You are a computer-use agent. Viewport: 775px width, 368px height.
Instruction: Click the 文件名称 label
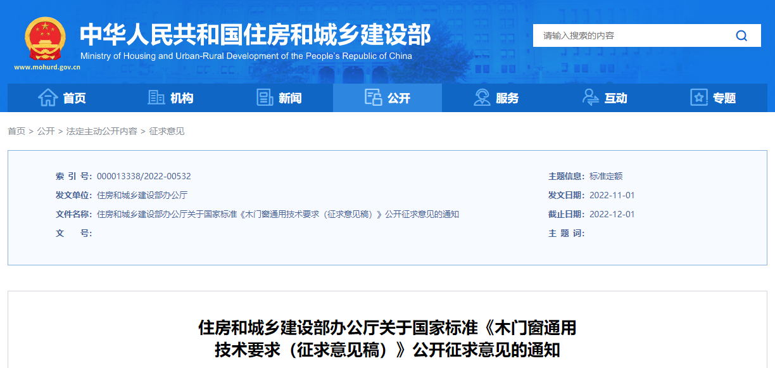(x=73, y=214)
